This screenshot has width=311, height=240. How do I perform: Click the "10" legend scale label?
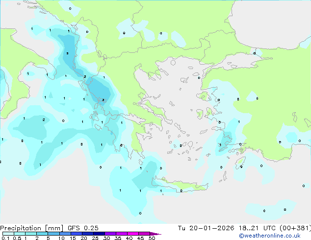click(x=61, y=238)
